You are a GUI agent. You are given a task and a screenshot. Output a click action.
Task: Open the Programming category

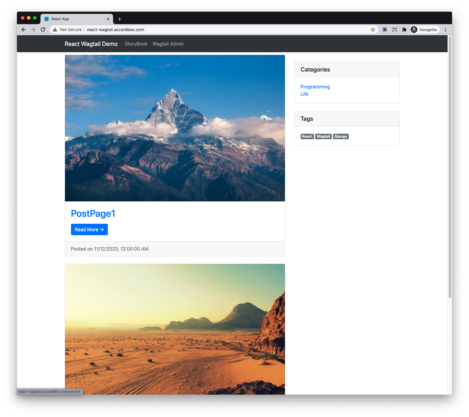pyautogui.click(x=315, y=87)
